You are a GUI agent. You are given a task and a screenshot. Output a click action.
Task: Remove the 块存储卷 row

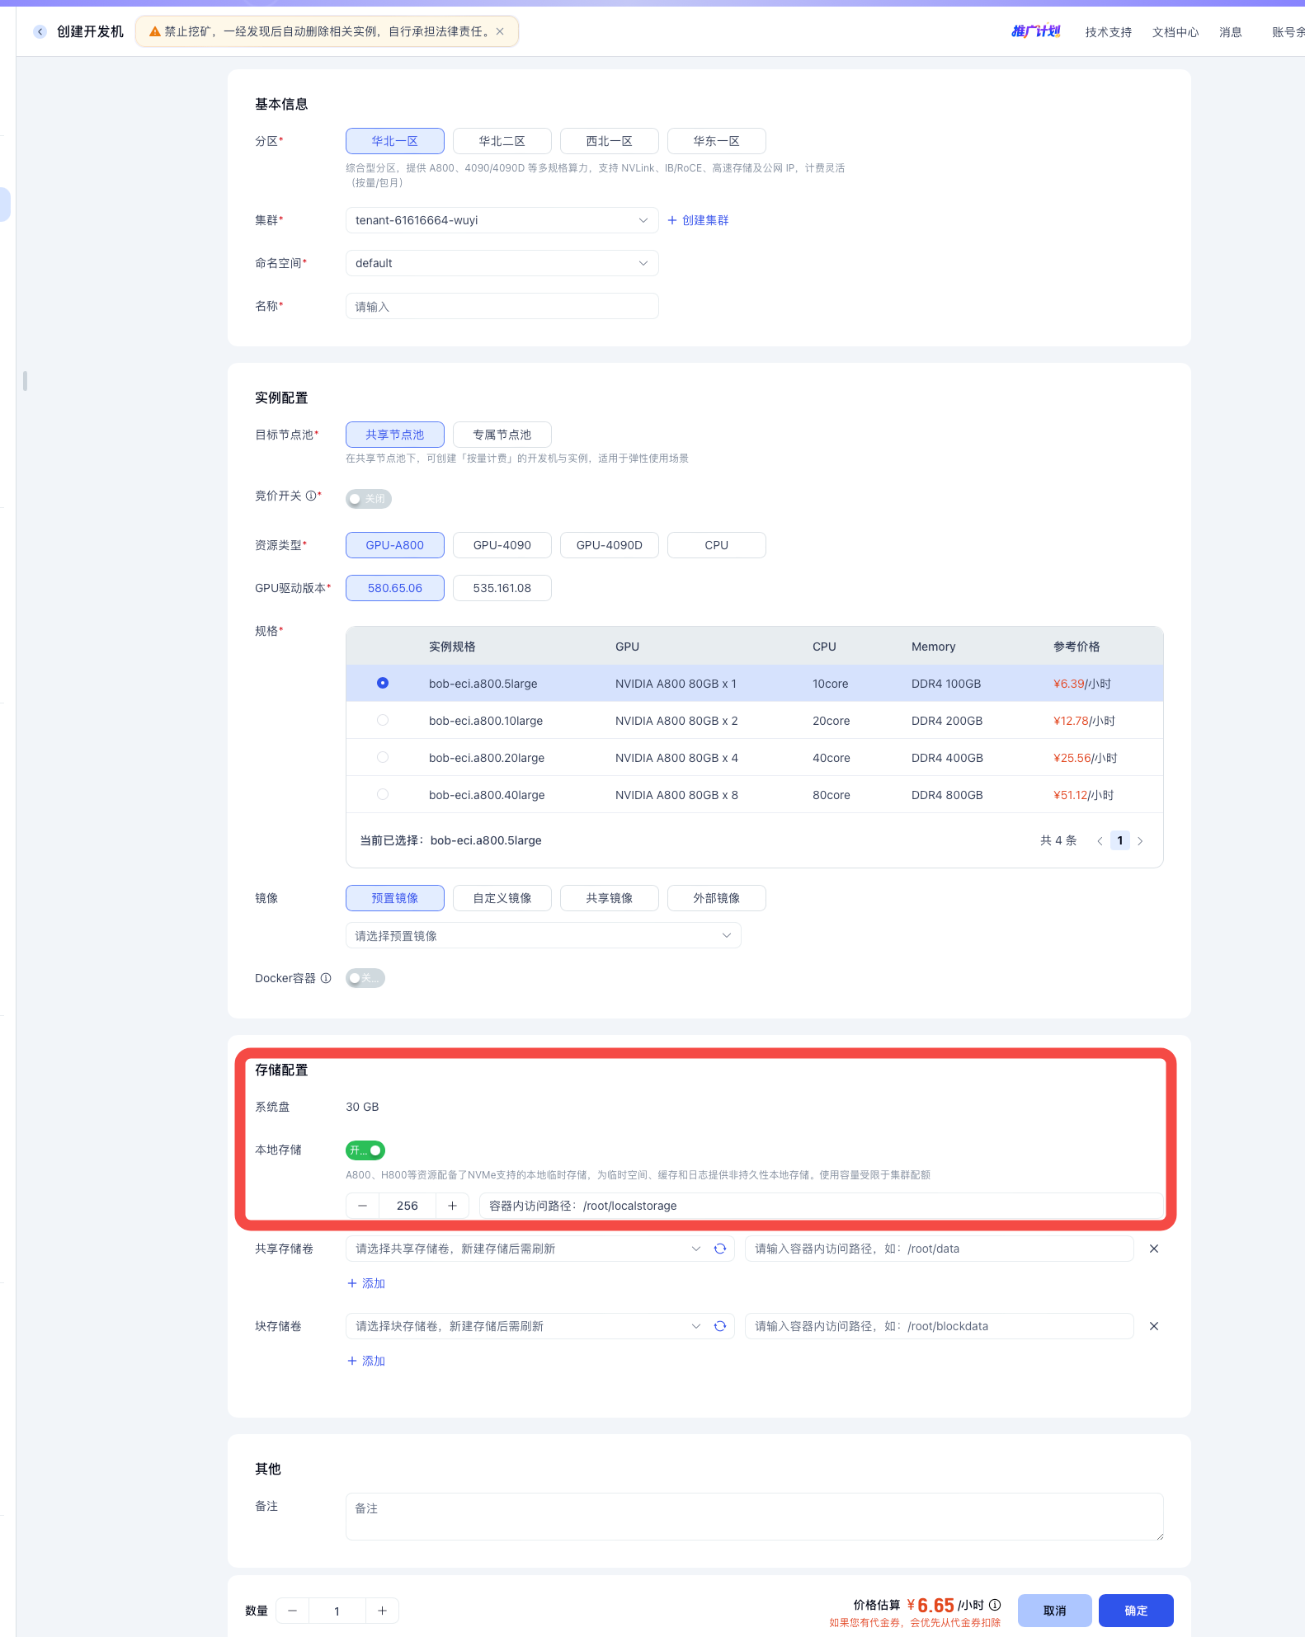pos(1154,1326)
